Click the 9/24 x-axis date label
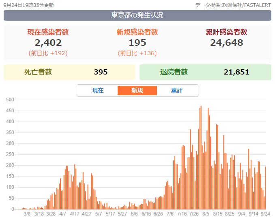The width and height of the screenshot is (275, 220). pos(265,214)
